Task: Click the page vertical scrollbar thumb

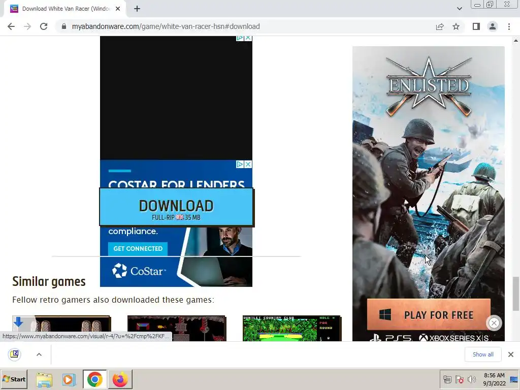Action: click(x=516, y=294)
